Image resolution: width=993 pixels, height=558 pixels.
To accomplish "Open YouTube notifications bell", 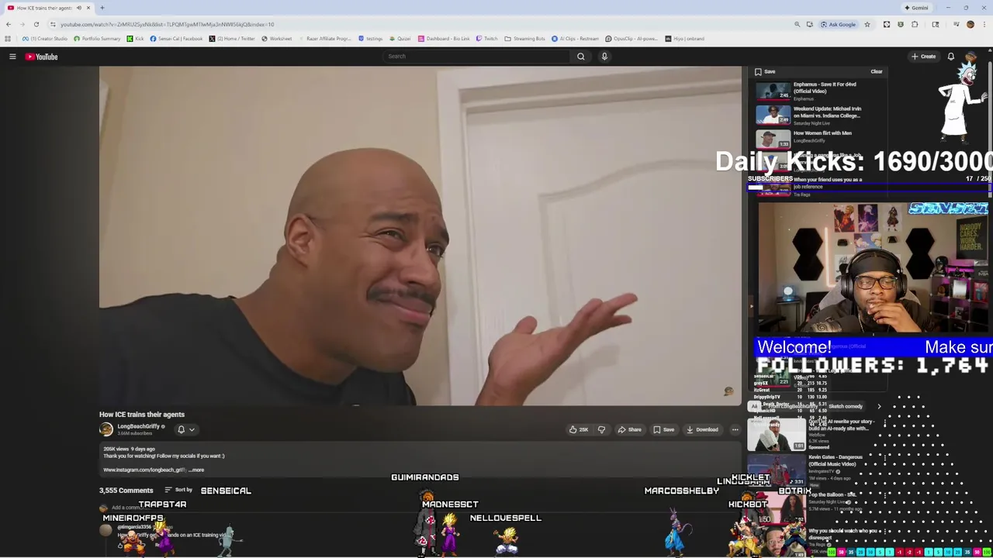I will 950,57.
